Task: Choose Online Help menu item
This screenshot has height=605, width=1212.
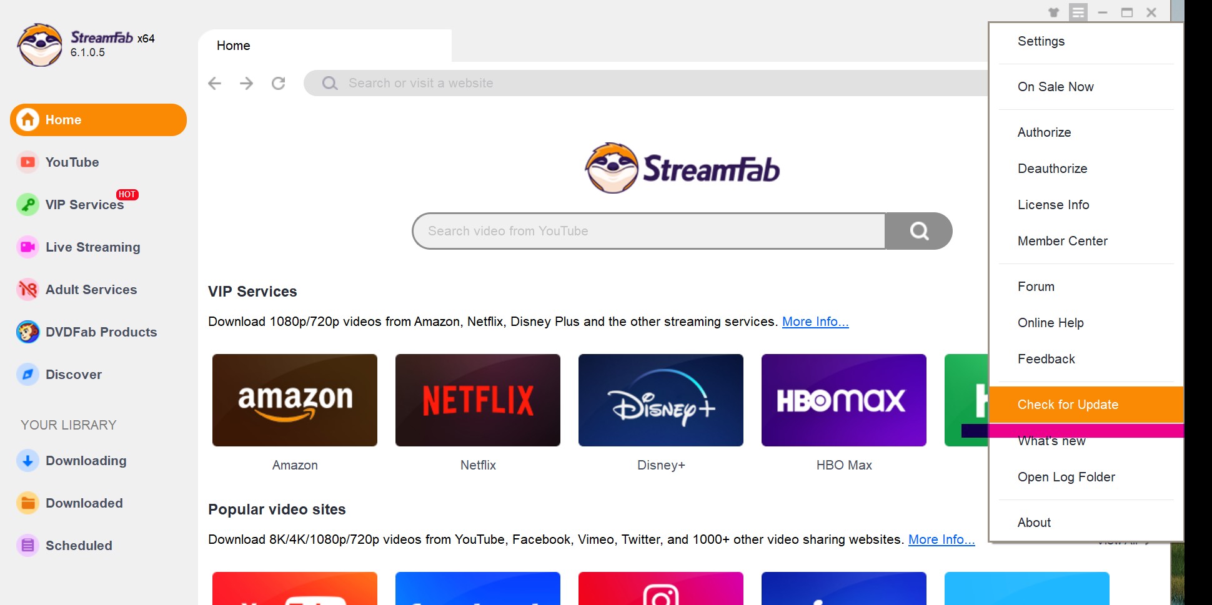Action: tap(1086, 323)
